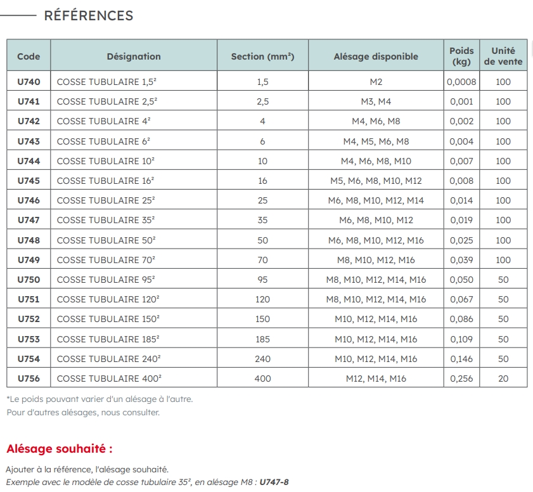This screenshot has width=533, height=492.
Task: Click the Poids (kg) column header
Action: click(x=461, y=56)
